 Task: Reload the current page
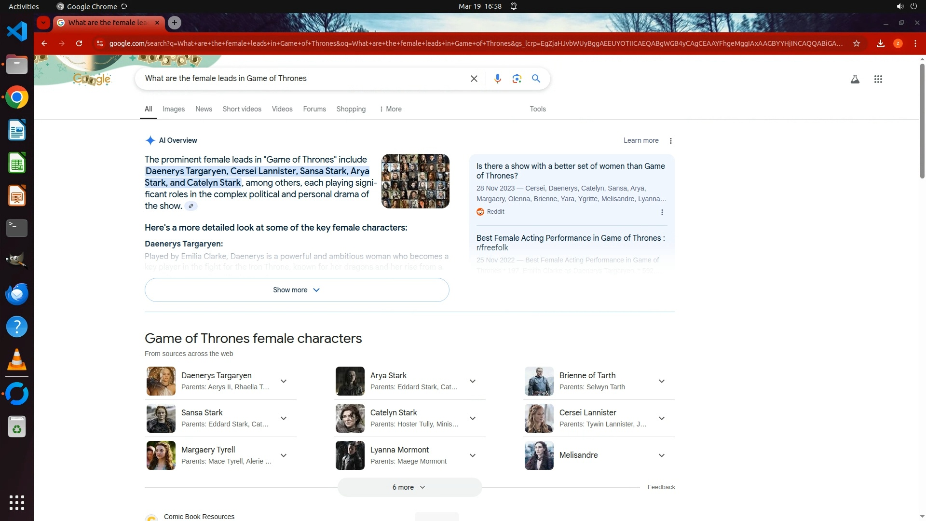[x=79, y=43]
